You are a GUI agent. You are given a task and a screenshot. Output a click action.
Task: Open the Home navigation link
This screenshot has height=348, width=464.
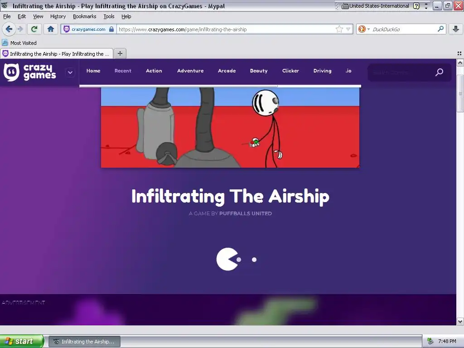93,71
